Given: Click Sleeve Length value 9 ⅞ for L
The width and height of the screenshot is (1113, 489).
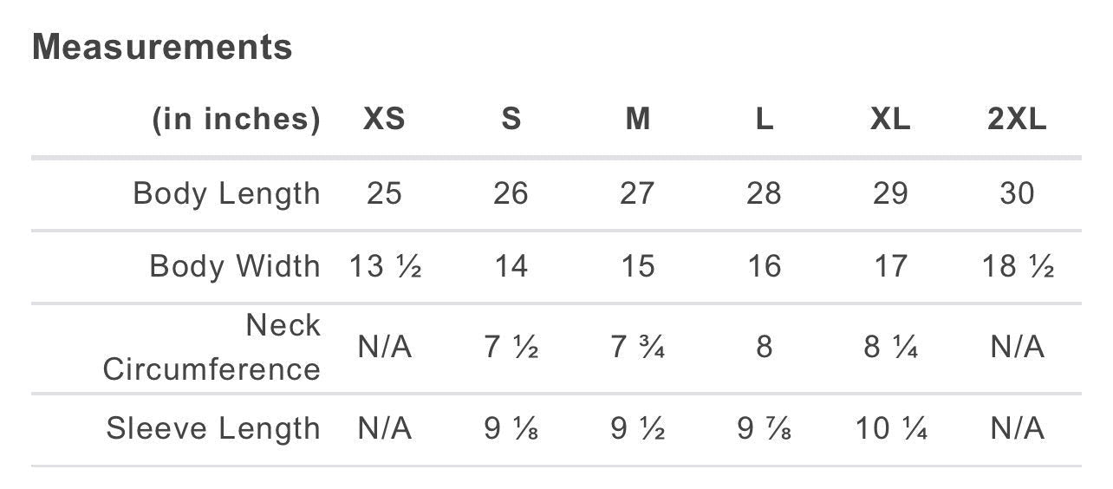Looking at the screenshot, I should (x=764, y=428).
